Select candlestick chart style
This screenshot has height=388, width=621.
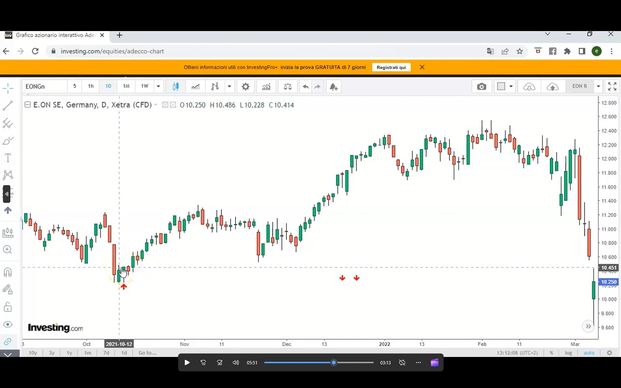click(x=176, y=86)
